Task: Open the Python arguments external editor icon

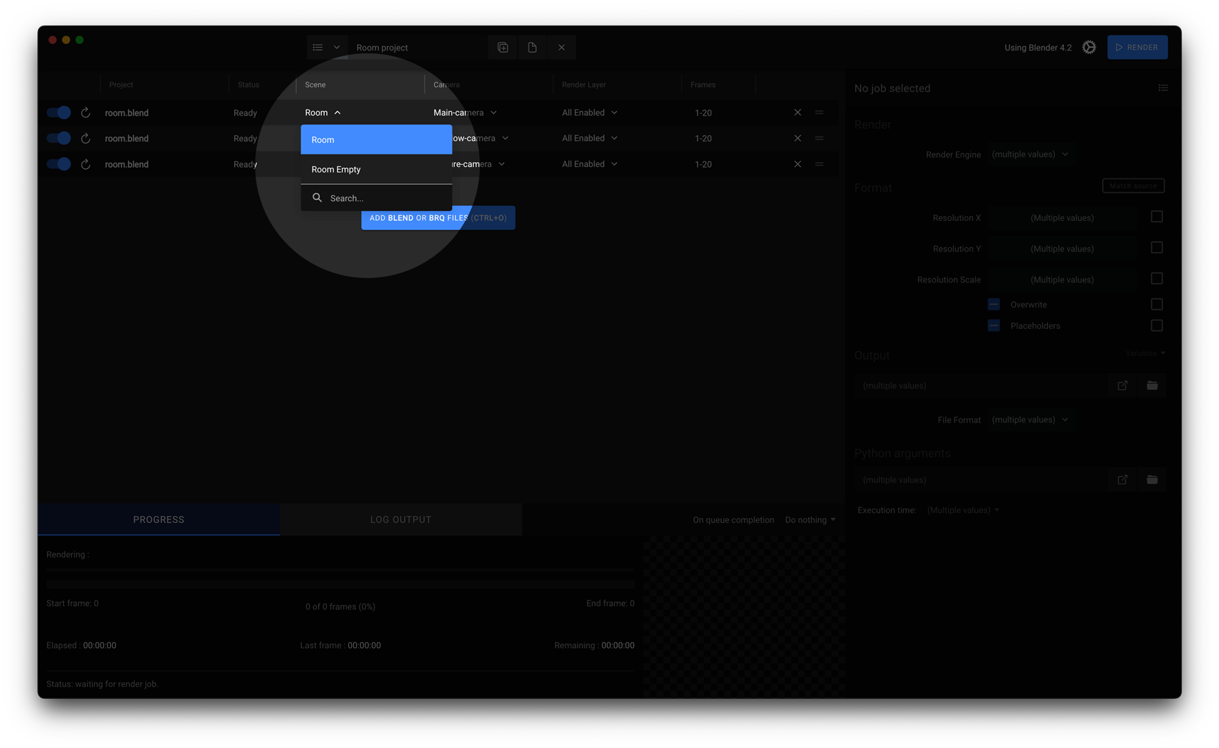Action: (x=1122, y=480)
